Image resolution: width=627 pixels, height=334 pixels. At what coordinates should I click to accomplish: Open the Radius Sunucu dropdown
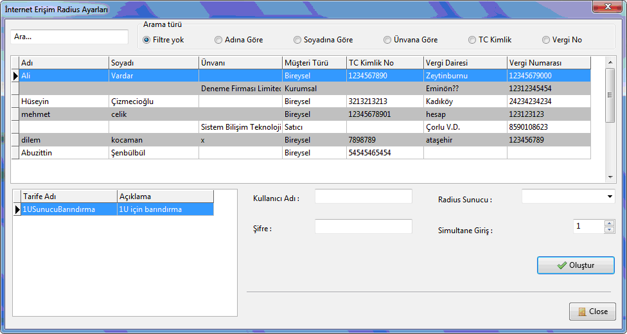point(610,197)
